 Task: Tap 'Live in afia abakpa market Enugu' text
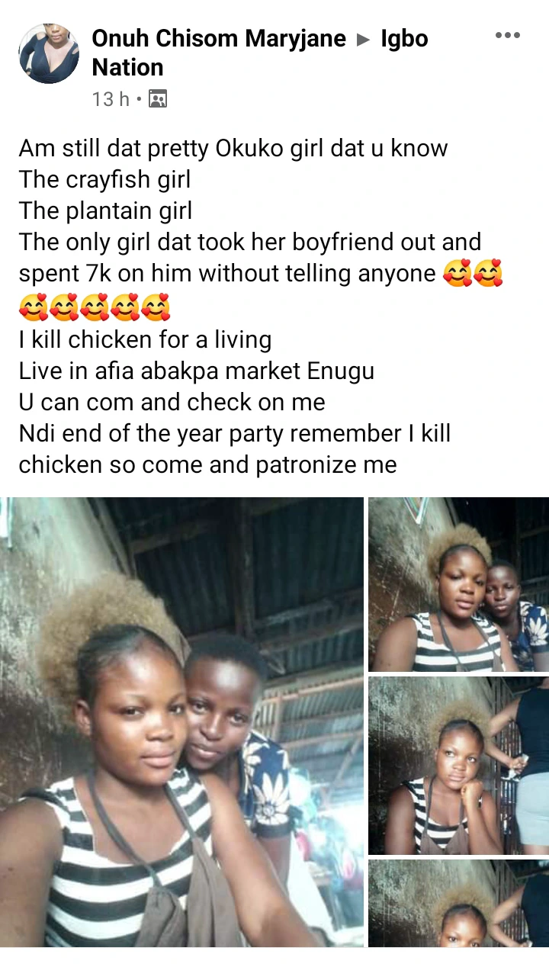coord(196,370)
